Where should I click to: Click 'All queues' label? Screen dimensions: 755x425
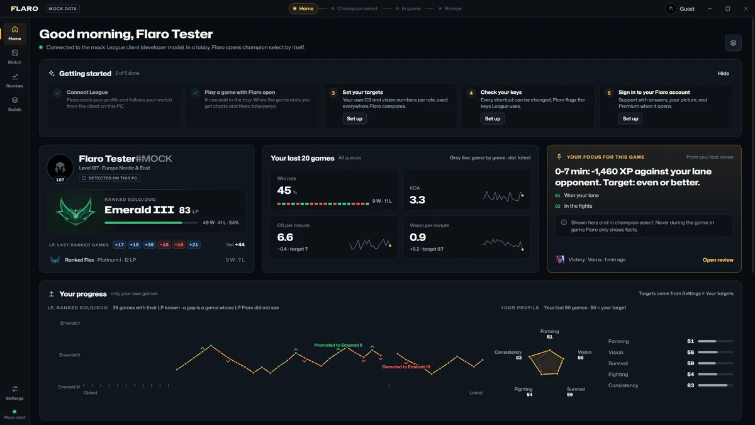[350, 158]
